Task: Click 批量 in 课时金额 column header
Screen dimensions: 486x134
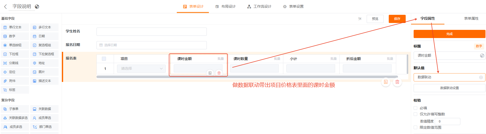Action: [x=221, y=59]
